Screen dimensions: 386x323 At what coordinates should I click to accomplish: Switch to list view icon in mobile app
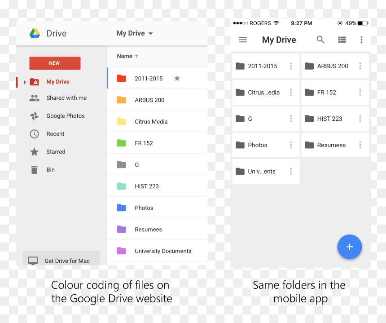pyautogui.click(x=342, y=40)
